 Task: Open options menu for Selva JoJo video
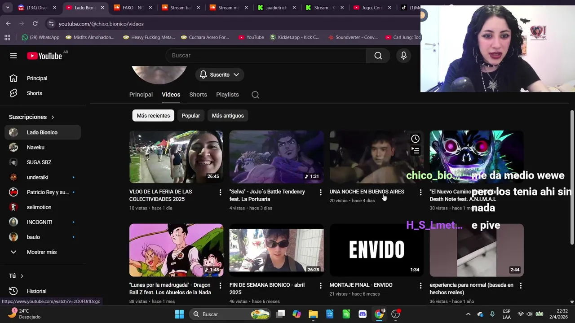coord(320,192)
